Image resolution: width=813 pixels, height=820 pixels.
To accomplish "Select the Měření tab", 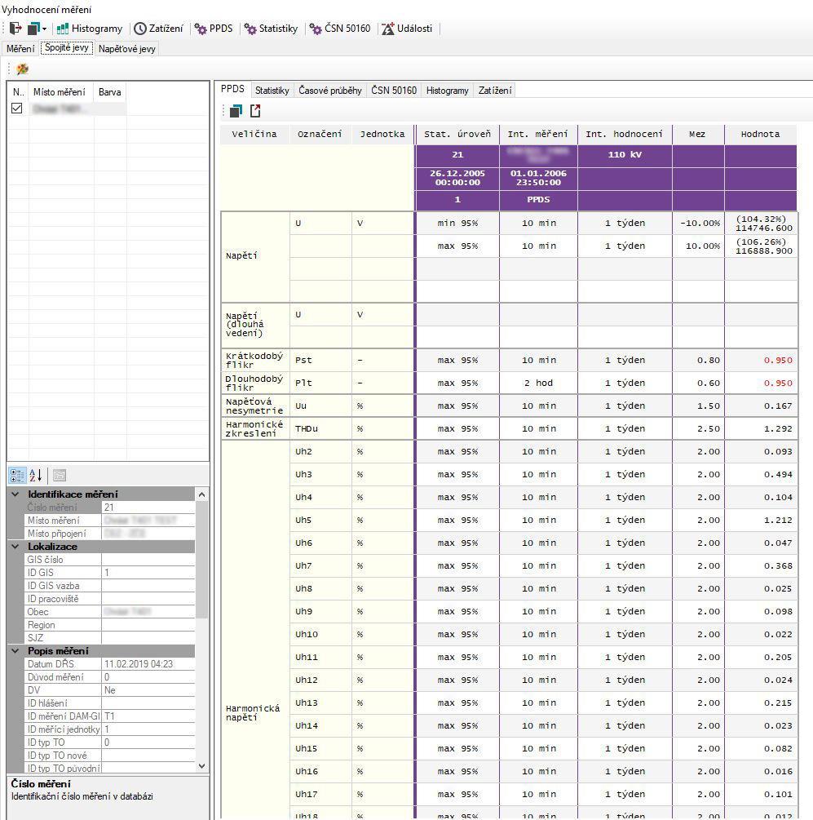I will pos(20,49).
